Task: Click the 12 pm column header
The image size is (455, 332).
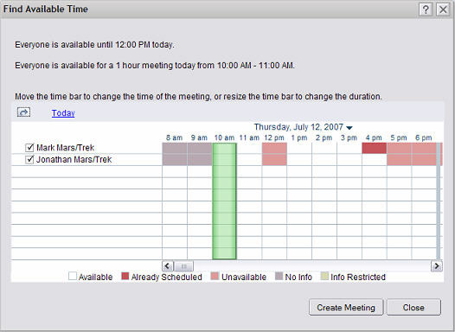Action: (x=274, y=137)
